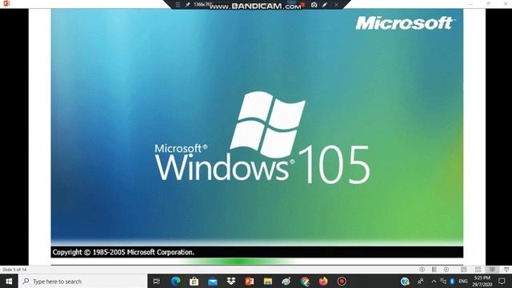Launch Firefox from taskbar

coord(323,281)
